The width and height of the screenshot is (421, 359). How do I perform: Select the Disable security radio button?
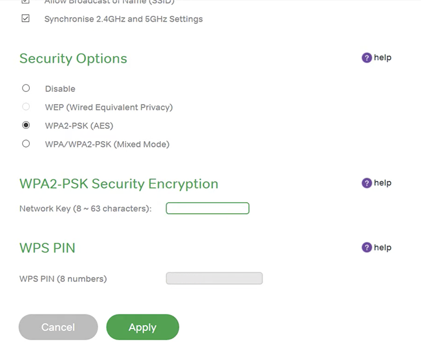26,88
